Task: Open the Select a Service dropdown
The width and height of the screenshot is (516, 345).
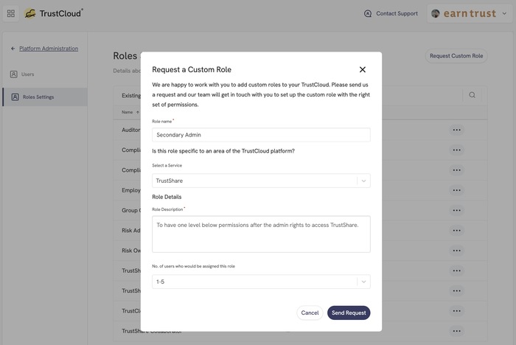Action: pyautogui.click(x=261, y=181)
